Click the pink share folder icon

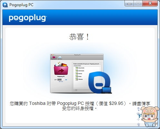[x=61, y=69]
